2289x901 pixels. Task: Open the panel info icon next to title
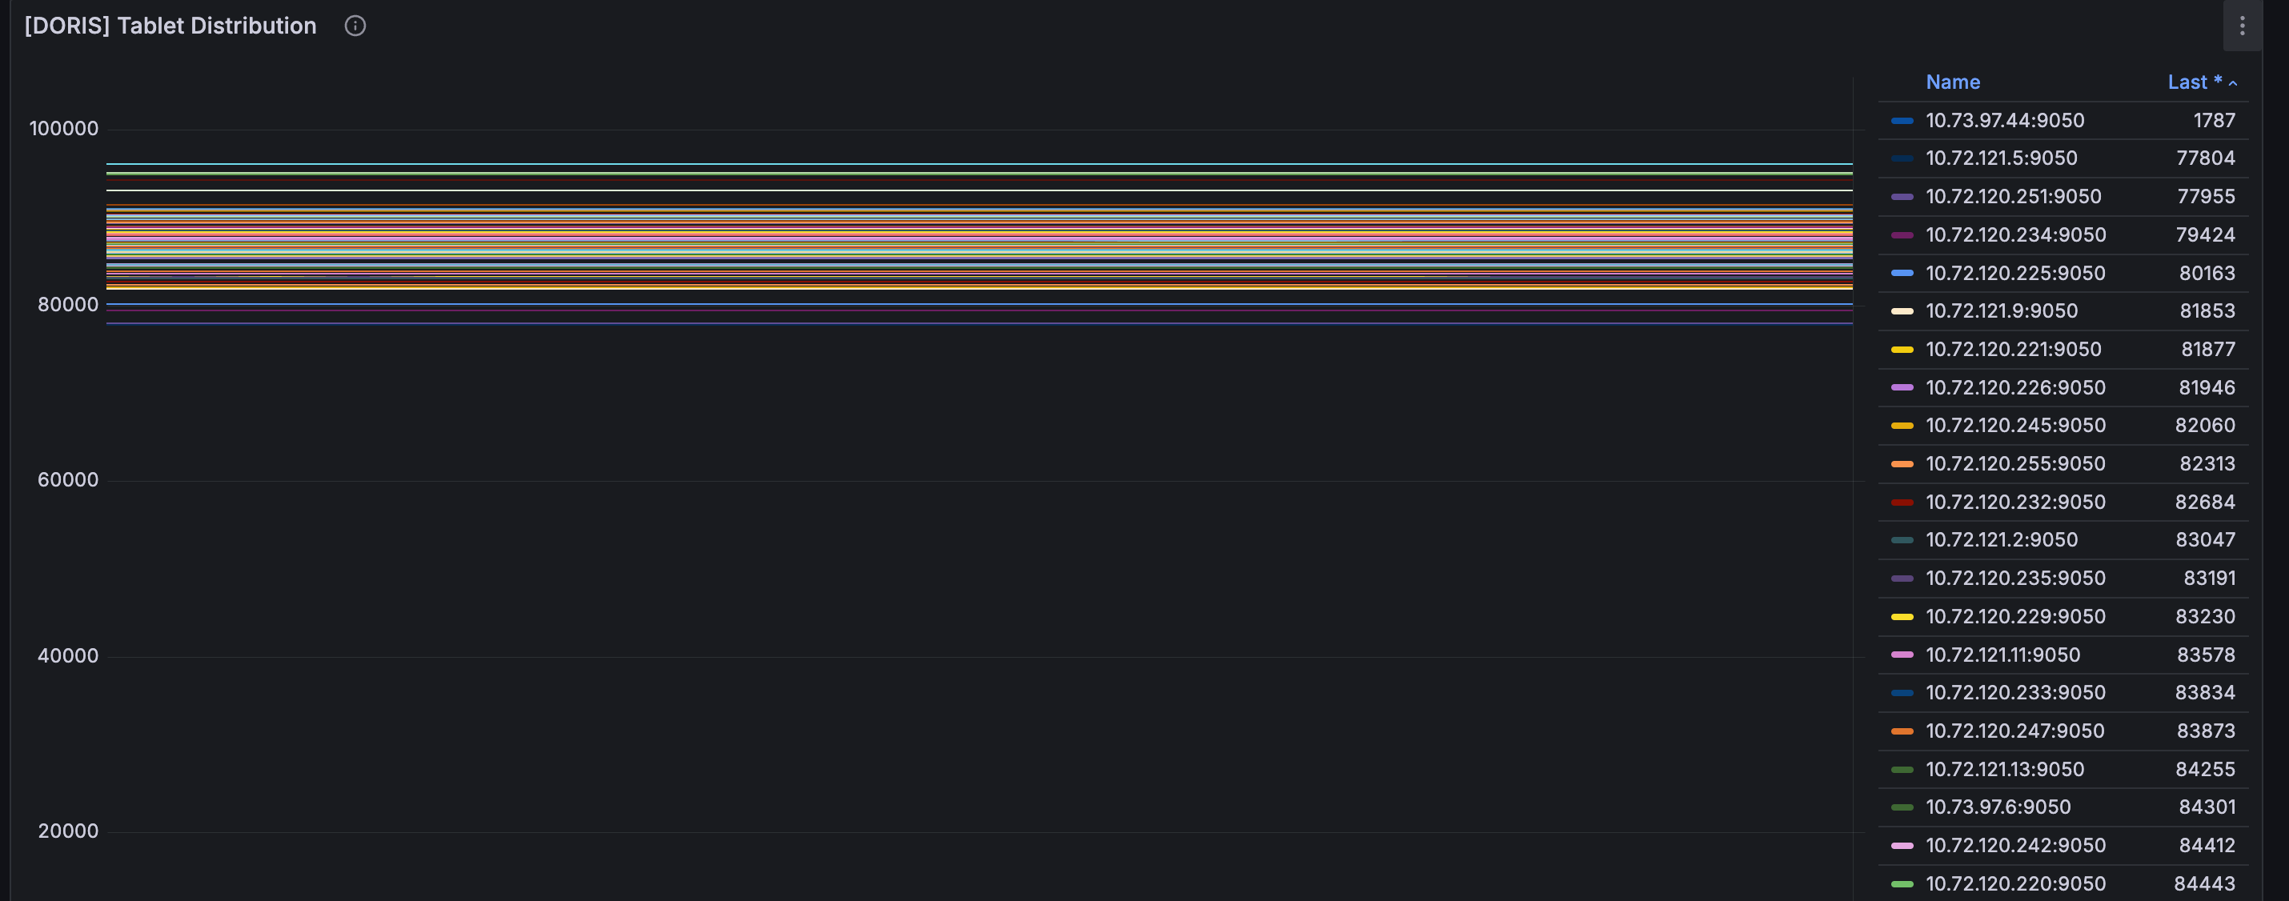click(355, 26)
